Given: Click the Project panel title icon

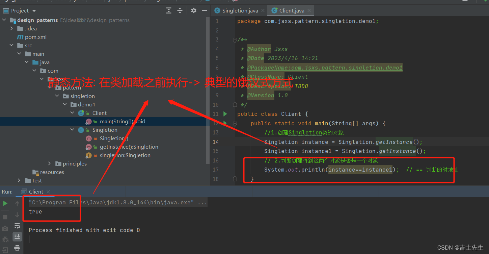Looking at the screenshot, I should click(6, 10).
